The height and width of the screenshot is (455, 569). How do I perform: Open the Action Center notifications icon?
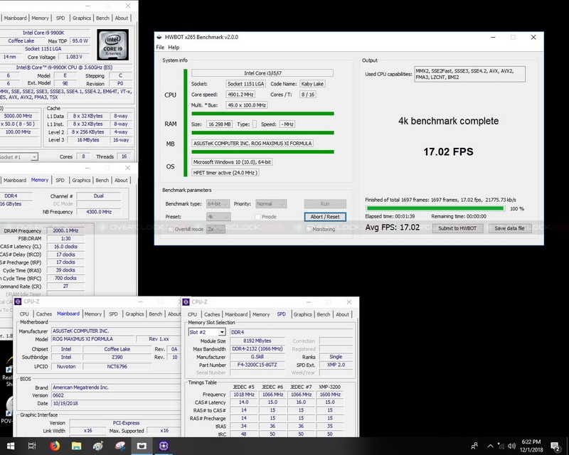point(555,446)
